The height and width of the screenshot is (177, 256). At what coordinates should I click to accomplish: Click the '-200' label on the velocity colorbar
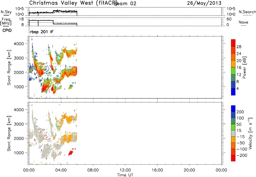click(242, 155)
